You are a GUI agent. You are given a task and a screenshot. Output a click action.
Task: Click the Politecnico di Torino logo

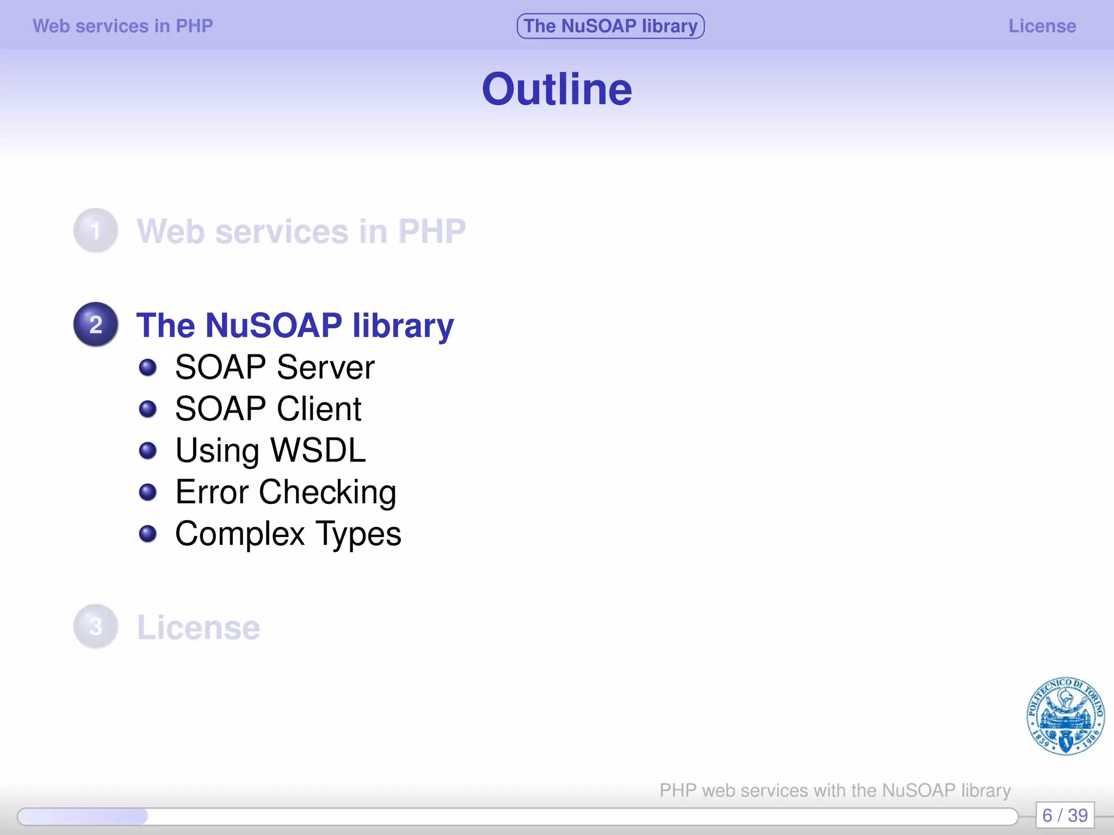pos(1065,716)
